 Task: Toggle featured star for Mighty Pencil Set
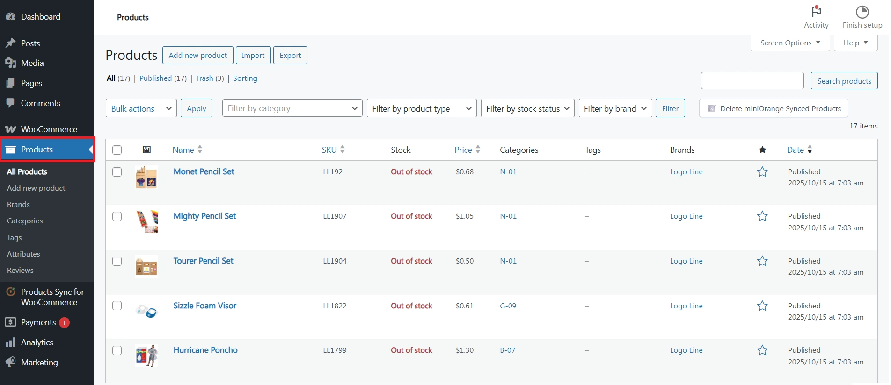pyautogui.click(x=762, y=216)
